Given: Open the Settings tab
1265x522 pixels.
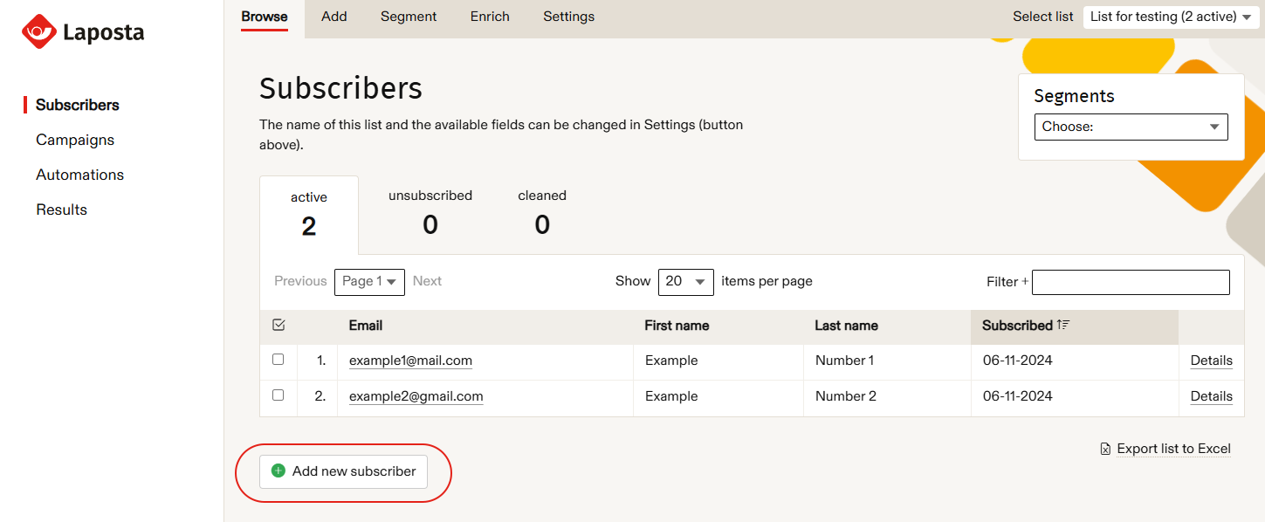Looking at the screenshot, I should [568, 17].
